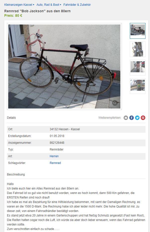Share the listing on Facebook
The image size is (150, 232).
(x=132, y=118)
